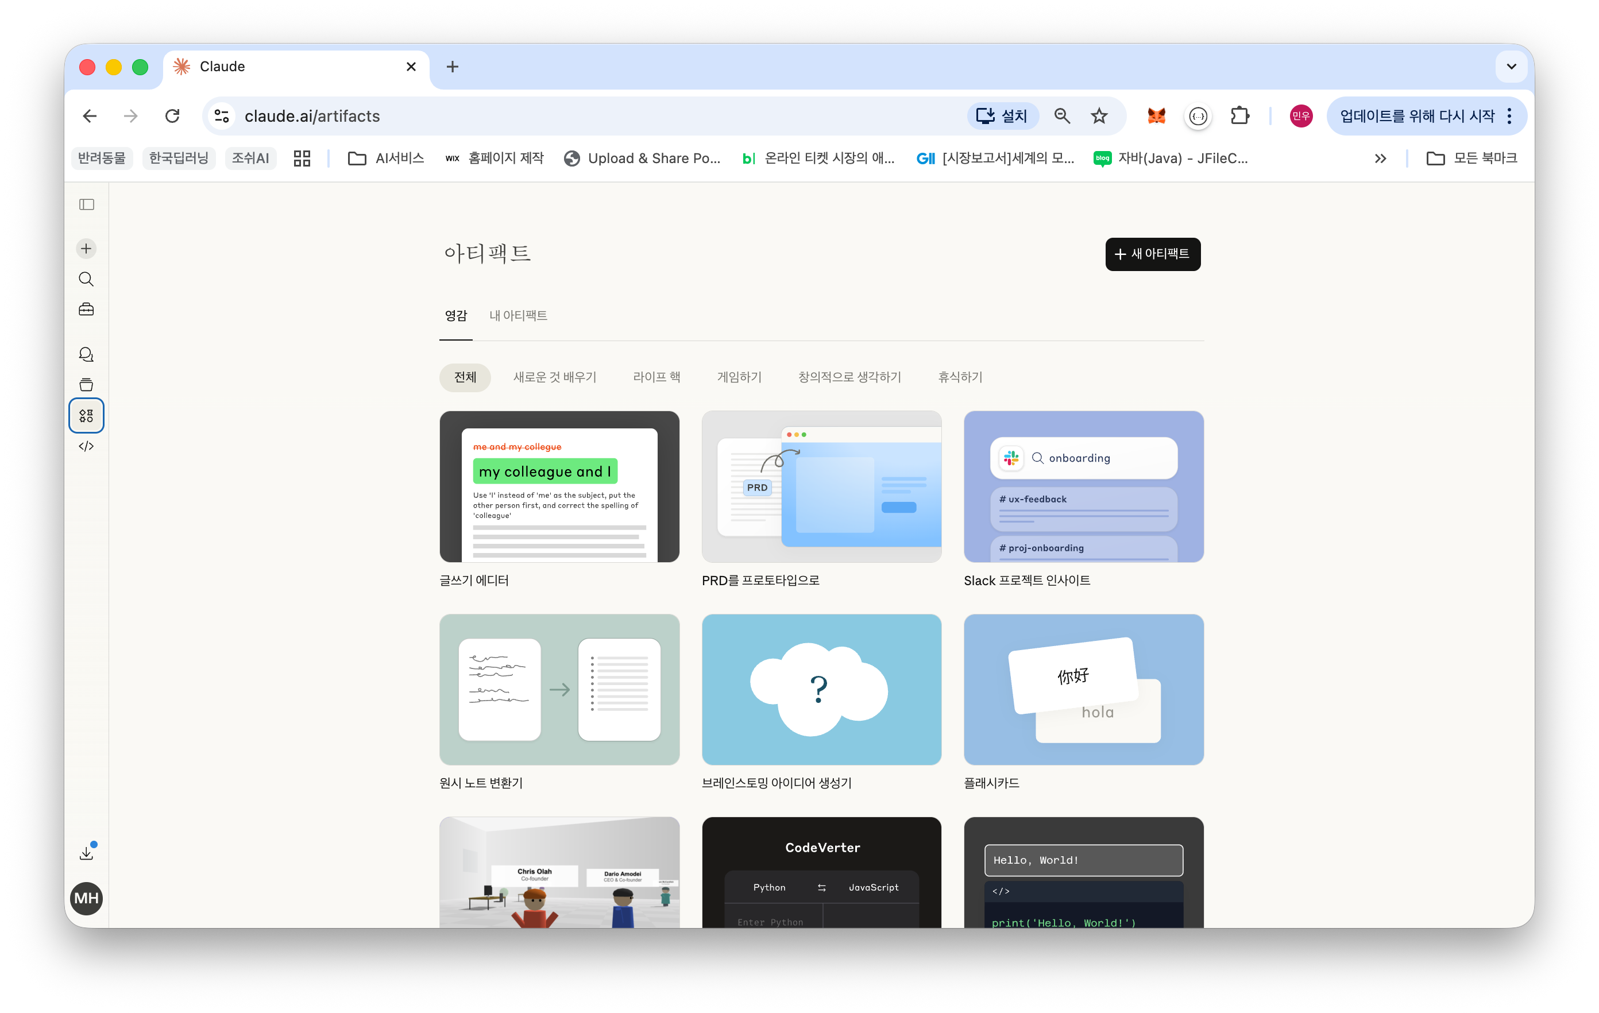Open the Slack 프로젝트 인사이트 thumbnail
The height and width of the screenshot is (1013, 1599).
(x=1084, y=486)
